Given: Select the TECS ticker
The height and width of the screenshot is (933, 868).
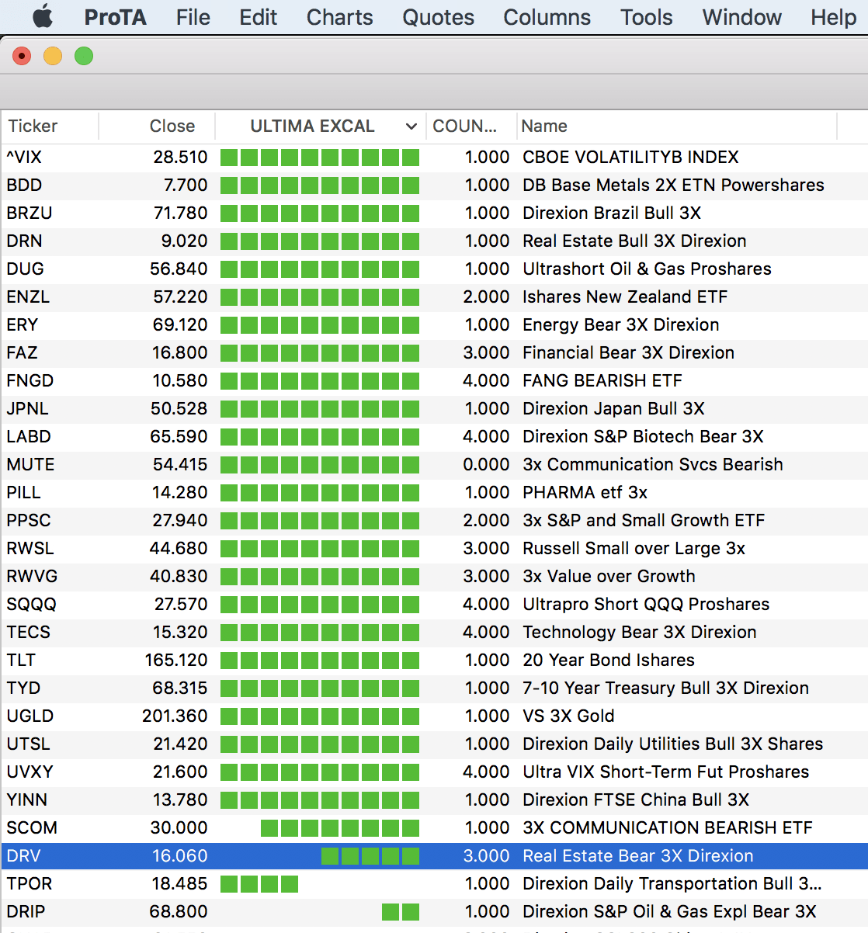Looking at the screenshot, I should [28, 632].
